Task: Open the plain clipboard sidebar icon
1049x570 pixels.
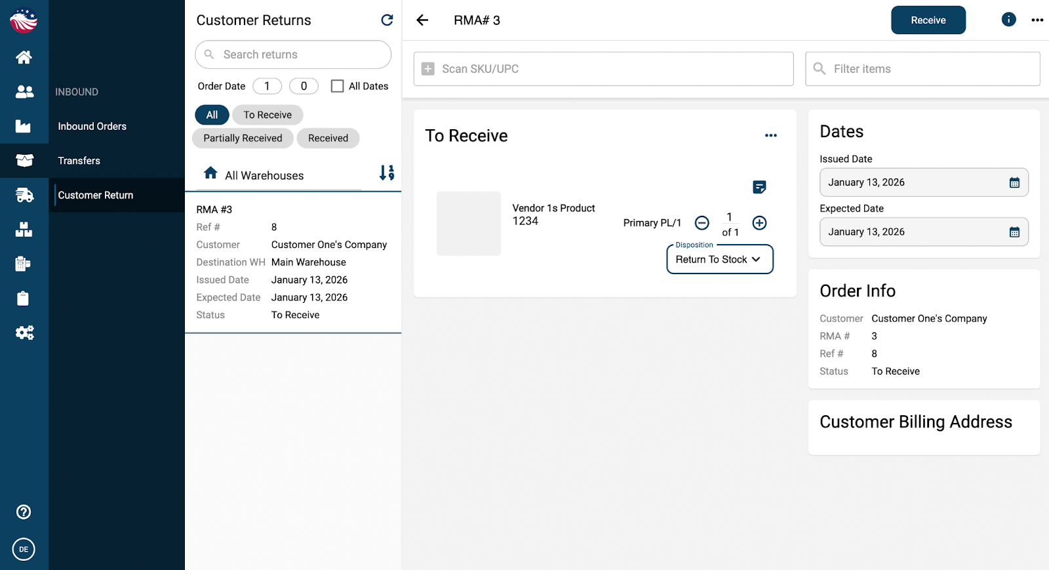Action: [23, 298]
